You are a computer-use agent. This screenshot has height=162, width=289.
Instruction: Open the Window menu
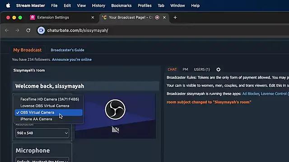177,5
